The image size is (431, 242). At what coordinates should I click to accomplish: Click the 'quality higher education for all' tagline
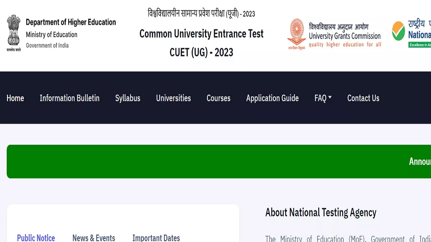pyautogui.click(x=345, y=45)
